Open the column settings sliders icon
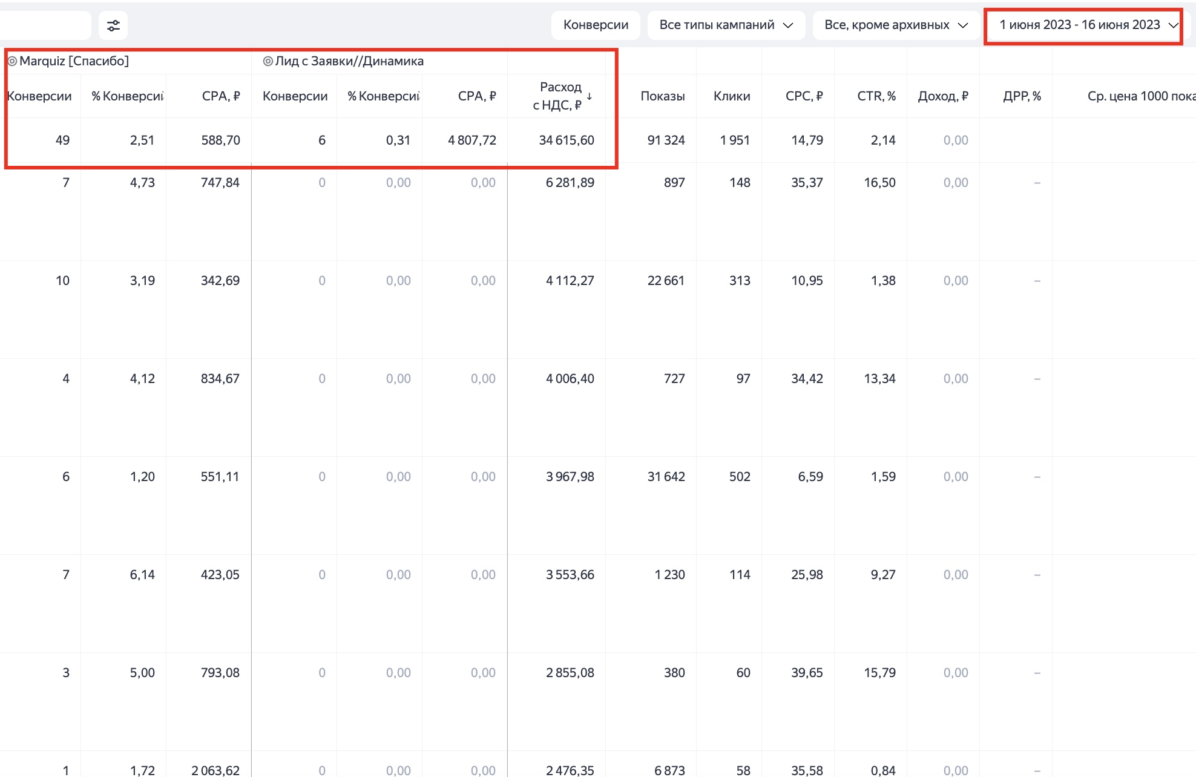This screenshot has height=777, width=1196. [x=113, y=25]
